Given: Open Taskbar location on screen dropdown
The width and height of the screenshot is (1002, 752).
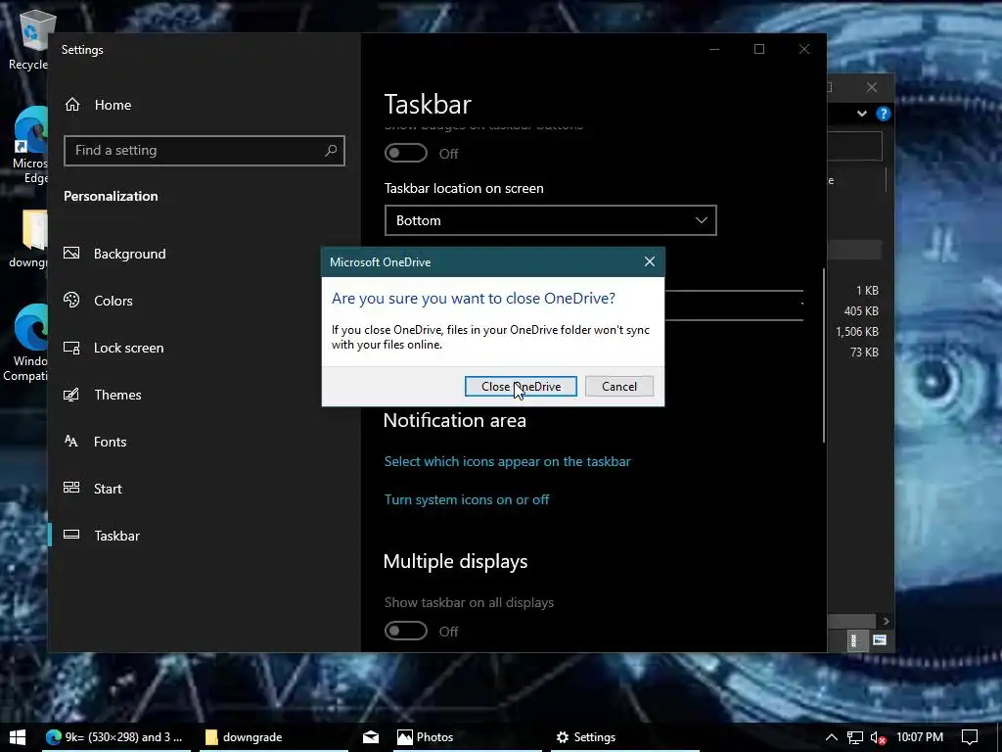Looking at the screenshot, I should click(550, 220).
